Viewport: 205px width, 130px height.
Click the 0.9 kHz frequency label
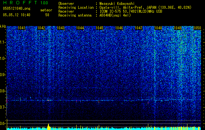3,75
